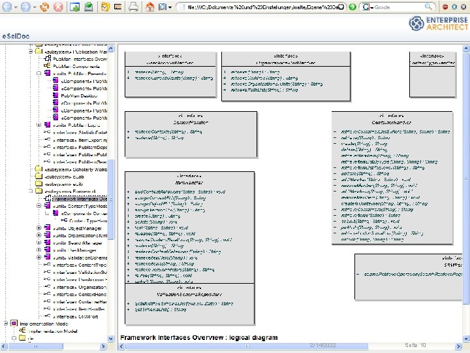Screen dimensions: 470x353
Task: Select the Framework Interfaces Overview tree item
Action: point(80,199)
